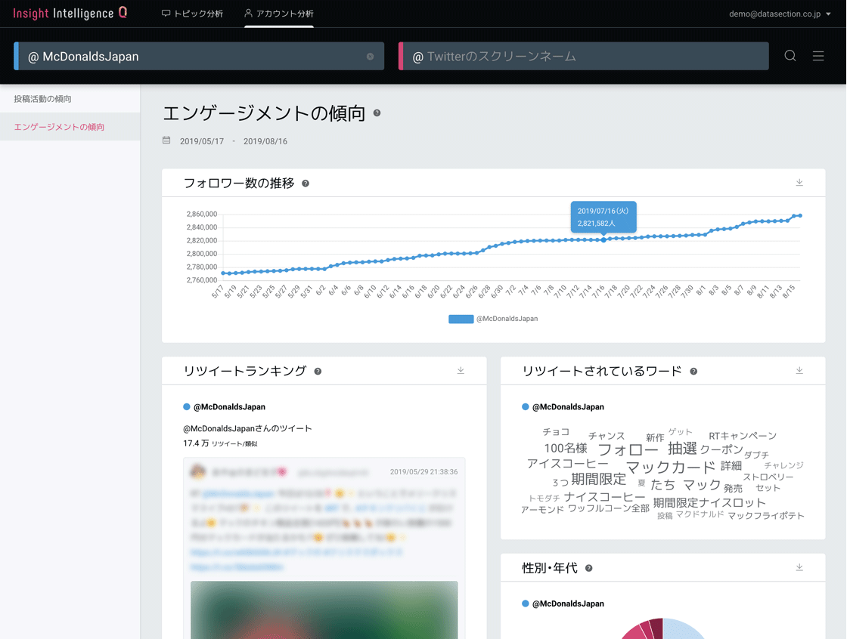Click the word フォロー in cloud
Screen dimensions: 847x639
[x=628, y=449]
